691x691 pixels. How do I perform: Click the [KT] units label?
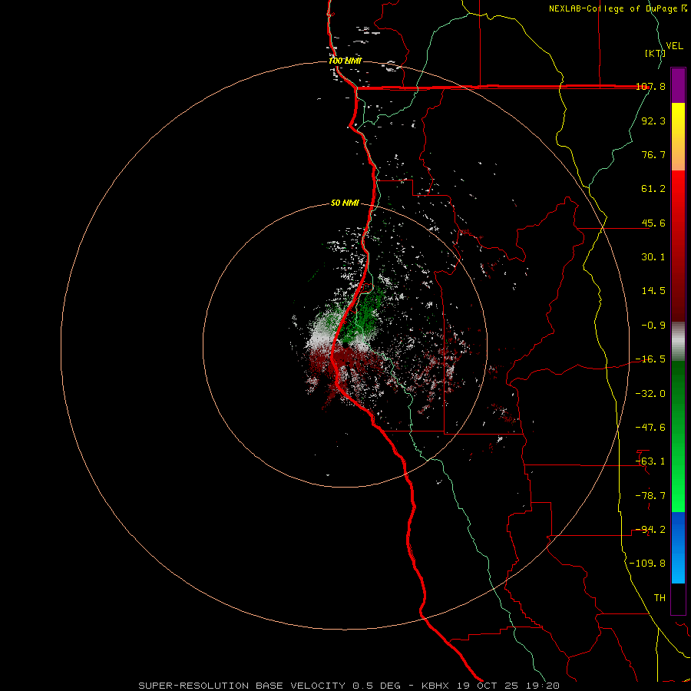pyautogui.click(x=654, y=53)
